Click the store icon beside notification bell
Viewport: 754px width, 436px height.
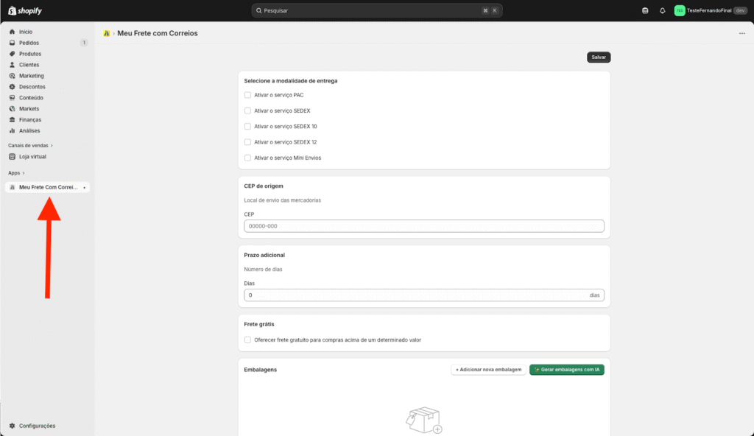pos(646,10)
